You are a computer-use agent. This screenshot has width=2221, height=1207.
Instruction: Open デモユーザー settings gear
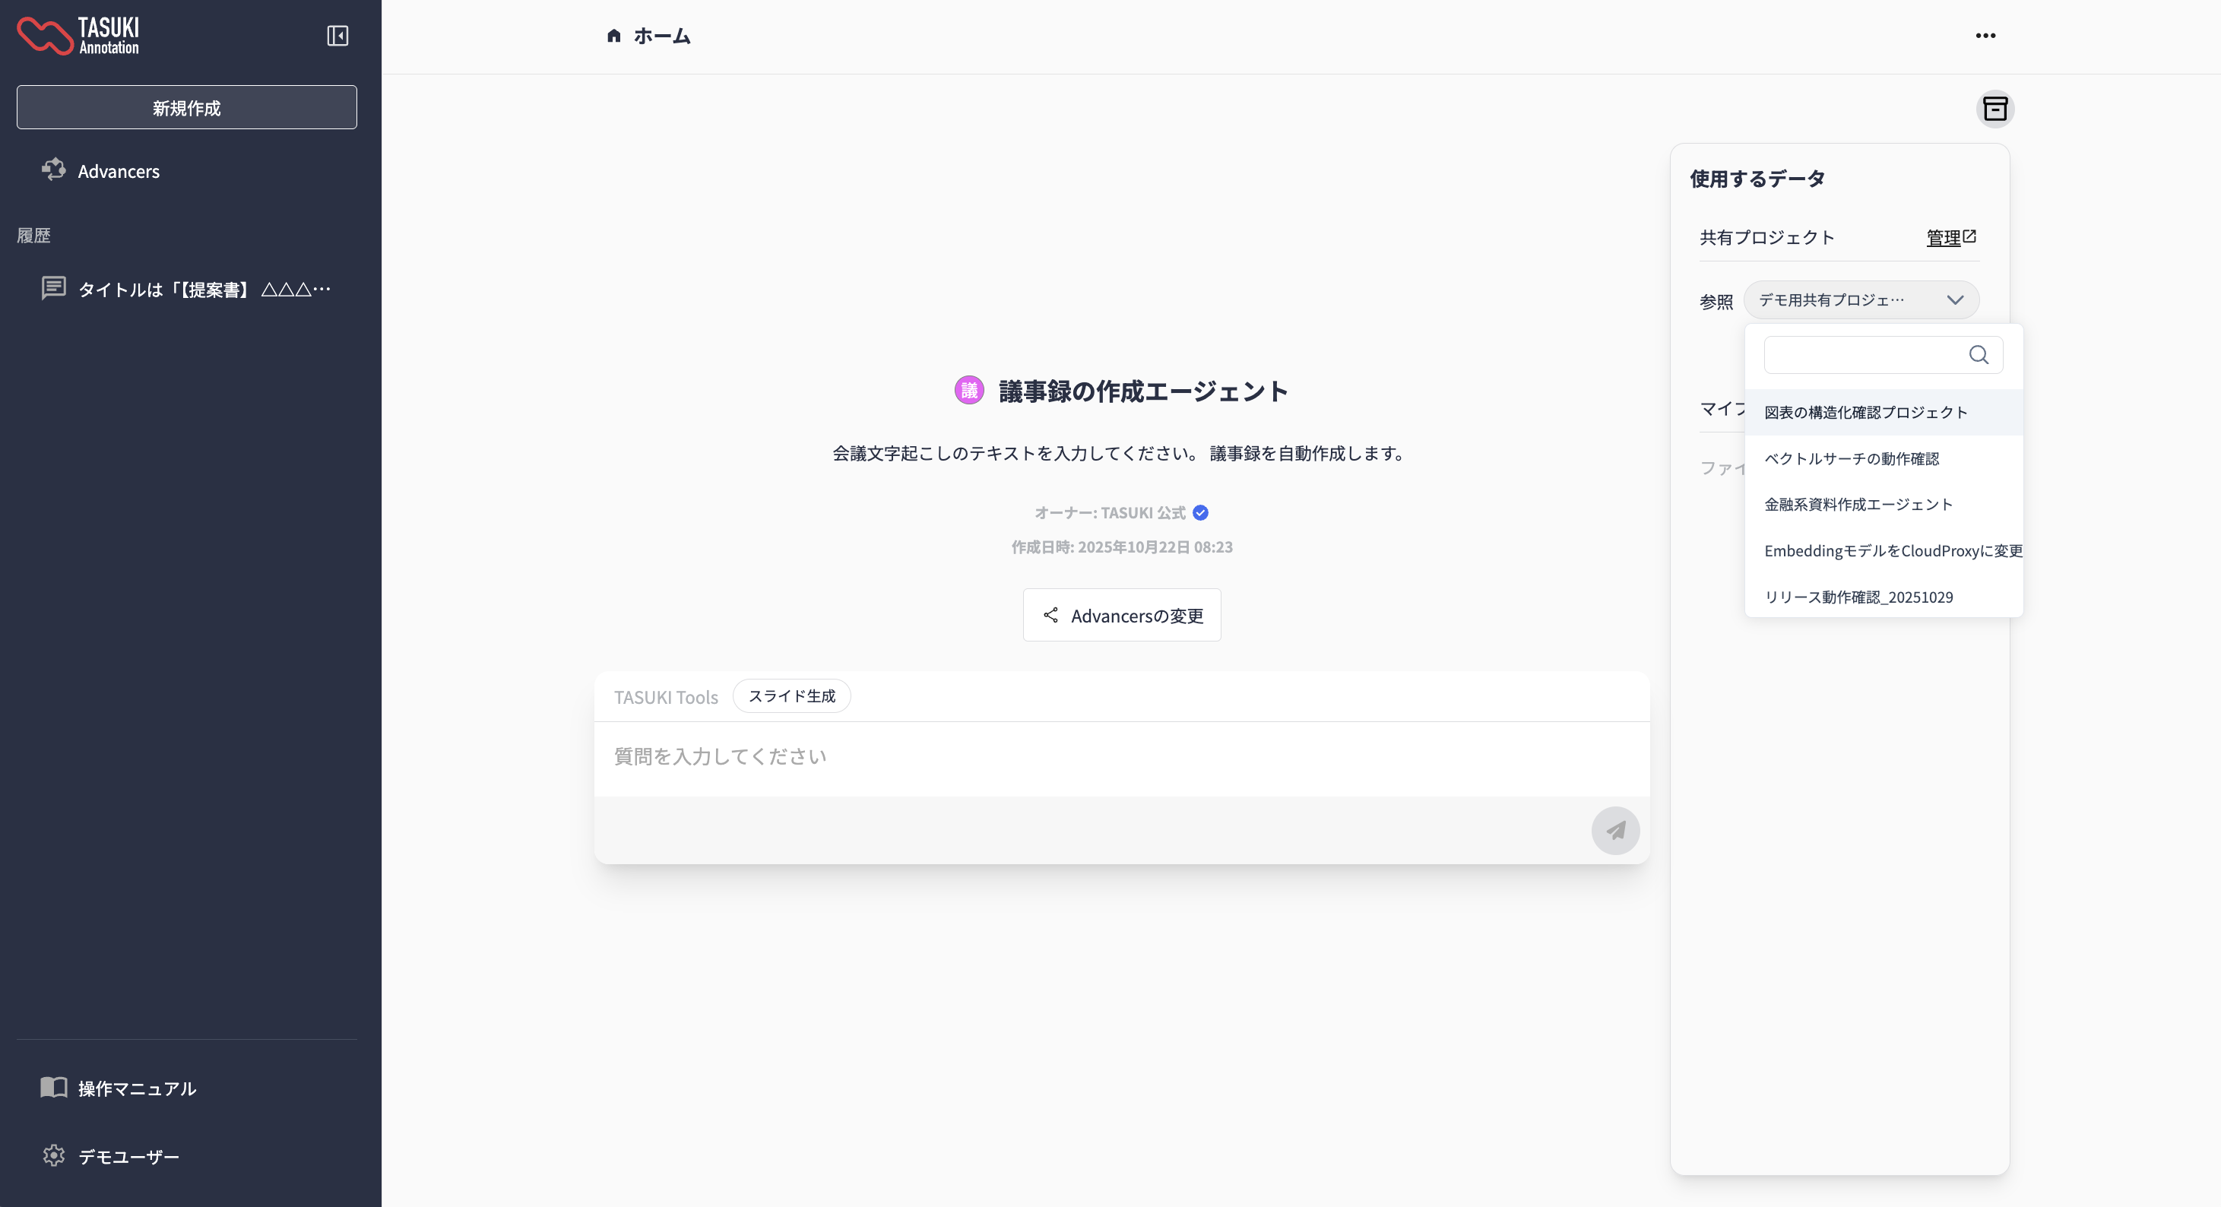coord(53,1155)
